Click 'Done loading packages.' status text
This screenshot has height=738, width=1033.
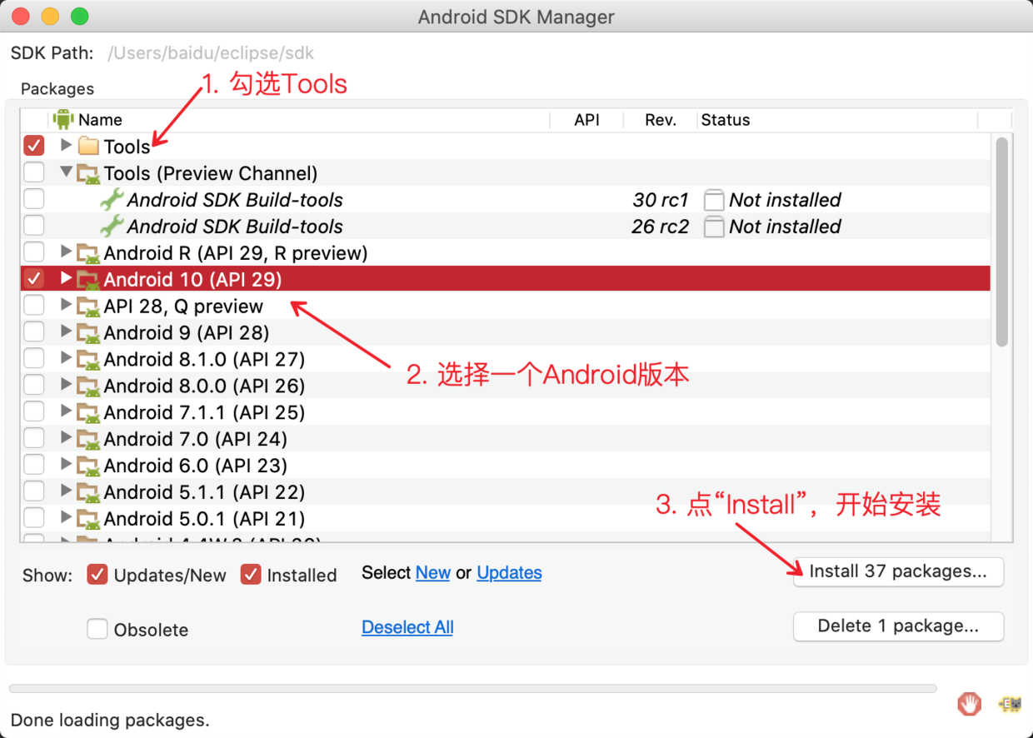pos(110,720)
